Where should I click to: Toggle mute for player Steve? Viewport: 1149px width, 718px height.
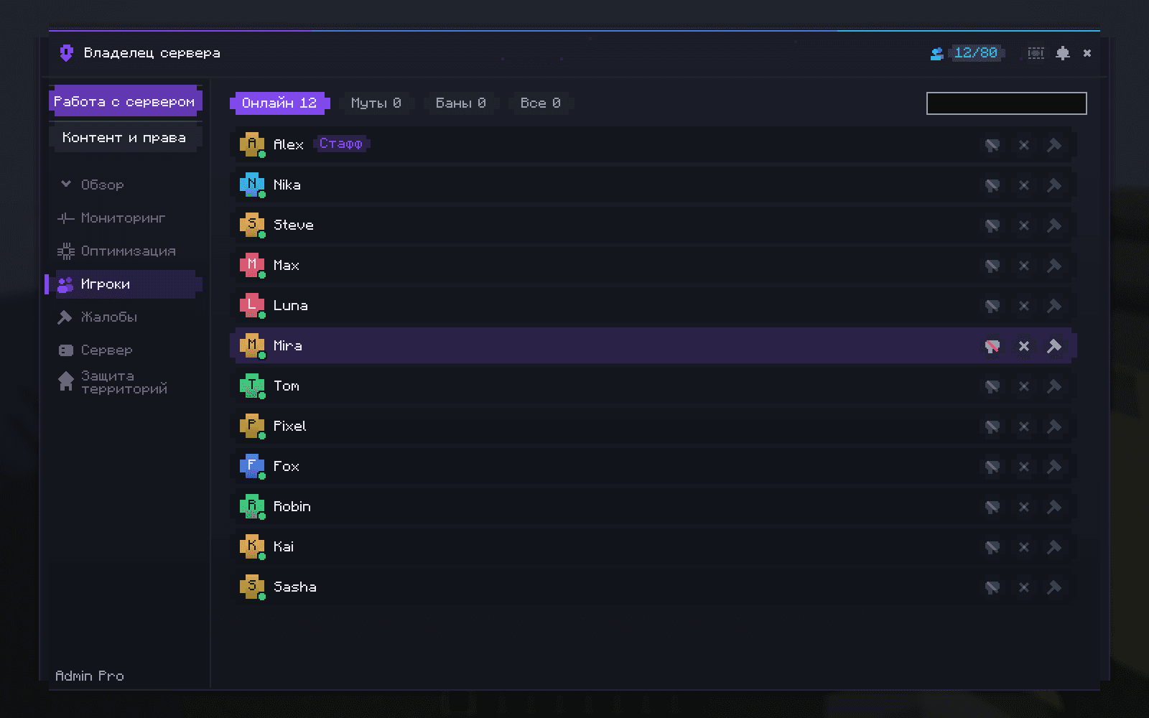[x=992, y=225]
